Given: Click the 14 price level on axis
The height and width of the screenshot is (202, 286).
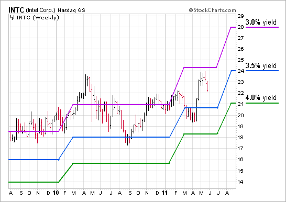Looking at the screenshot, I should coord(240,182).
